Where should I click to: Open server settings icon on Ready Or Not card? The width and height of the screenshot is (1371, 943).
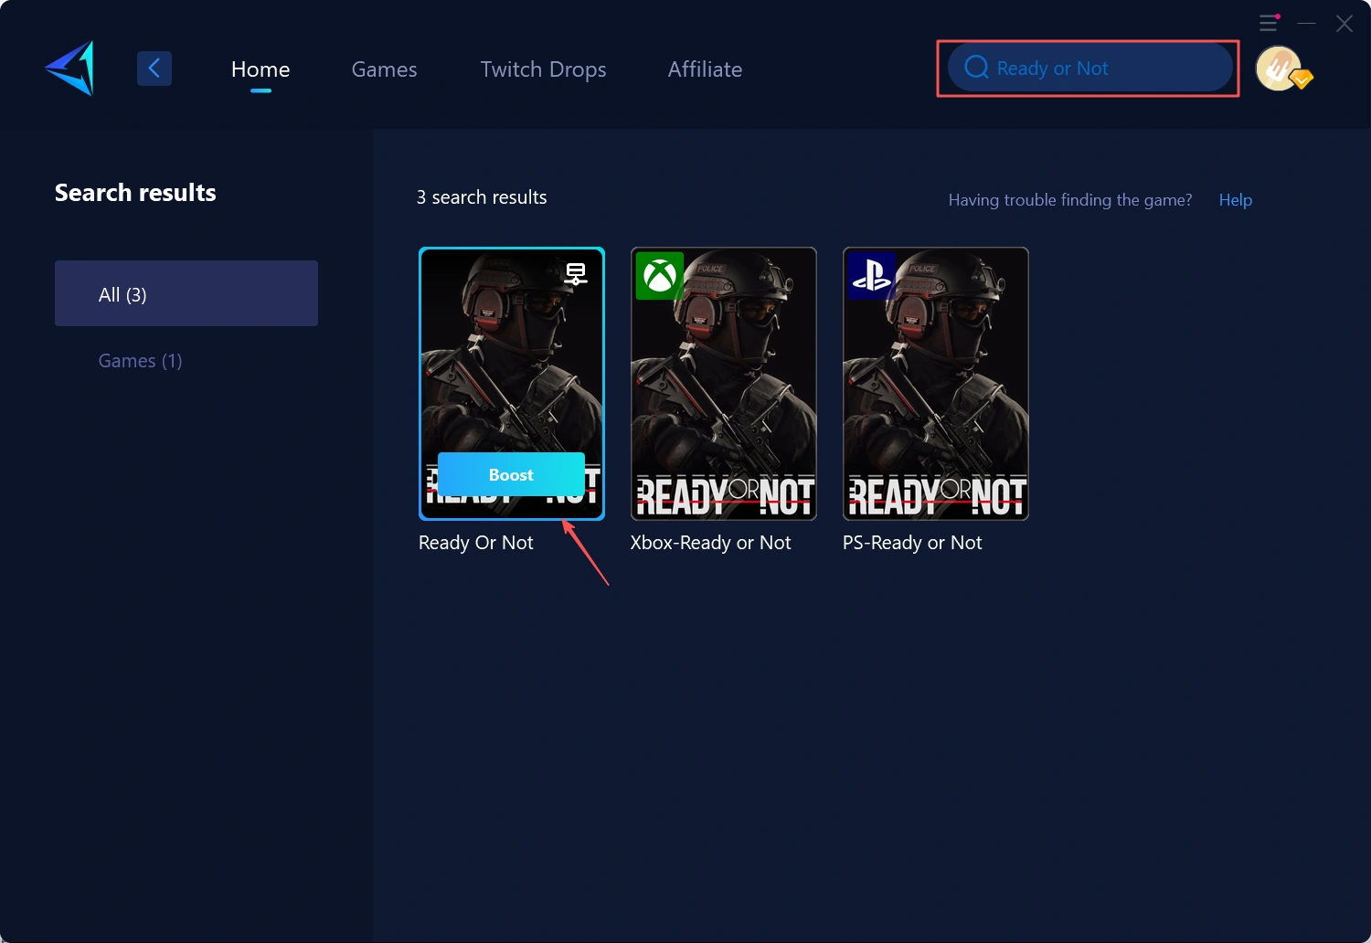(x=576, y=273)
